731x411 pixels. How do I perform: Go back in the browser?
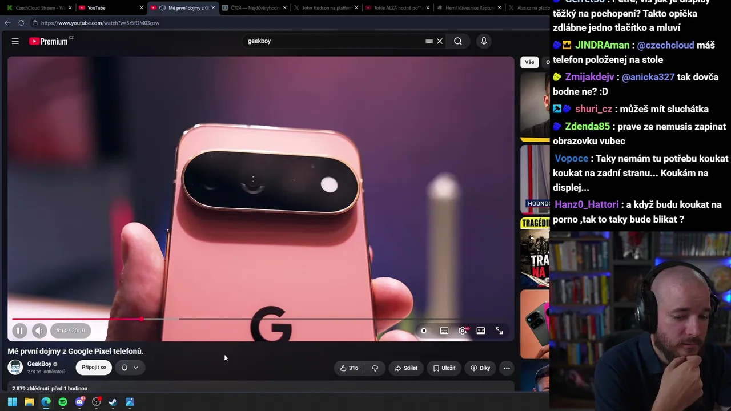[x=7, y=23]
